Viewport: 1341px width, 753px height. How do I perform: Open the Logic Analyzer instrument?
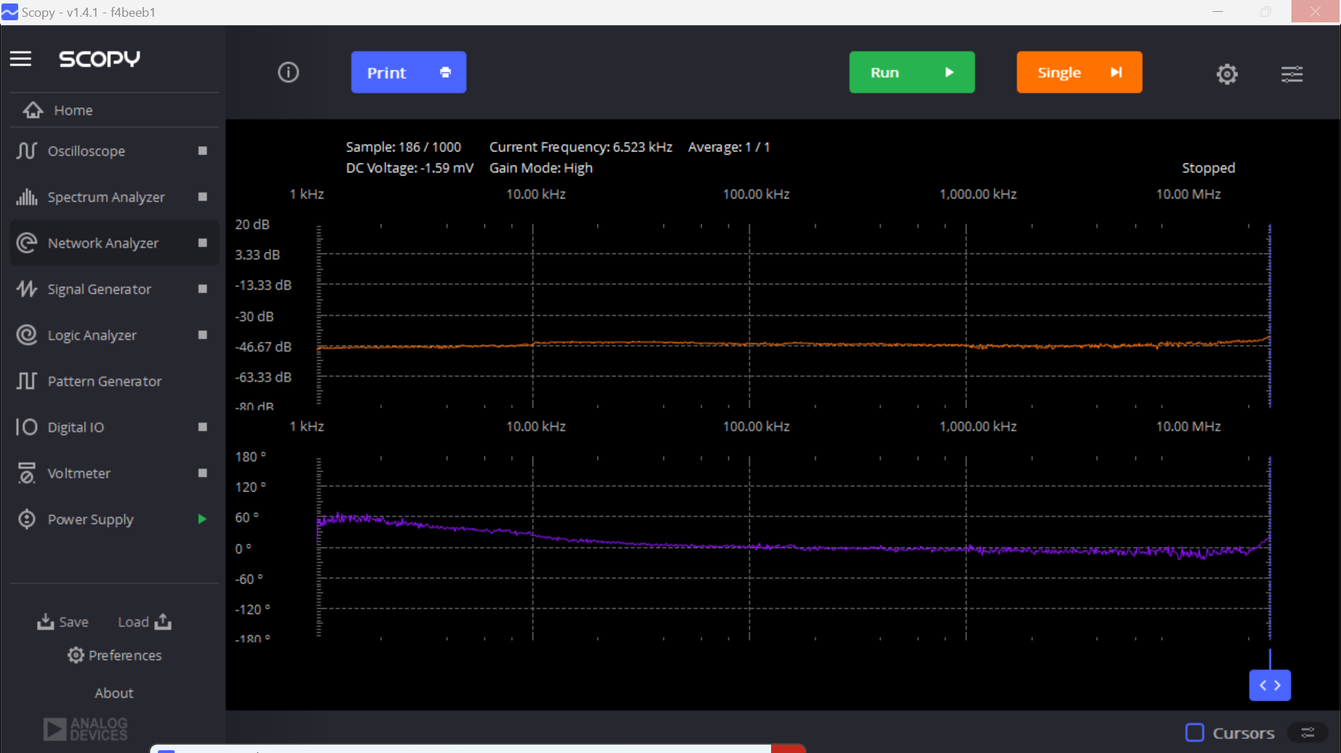[115, 335]
